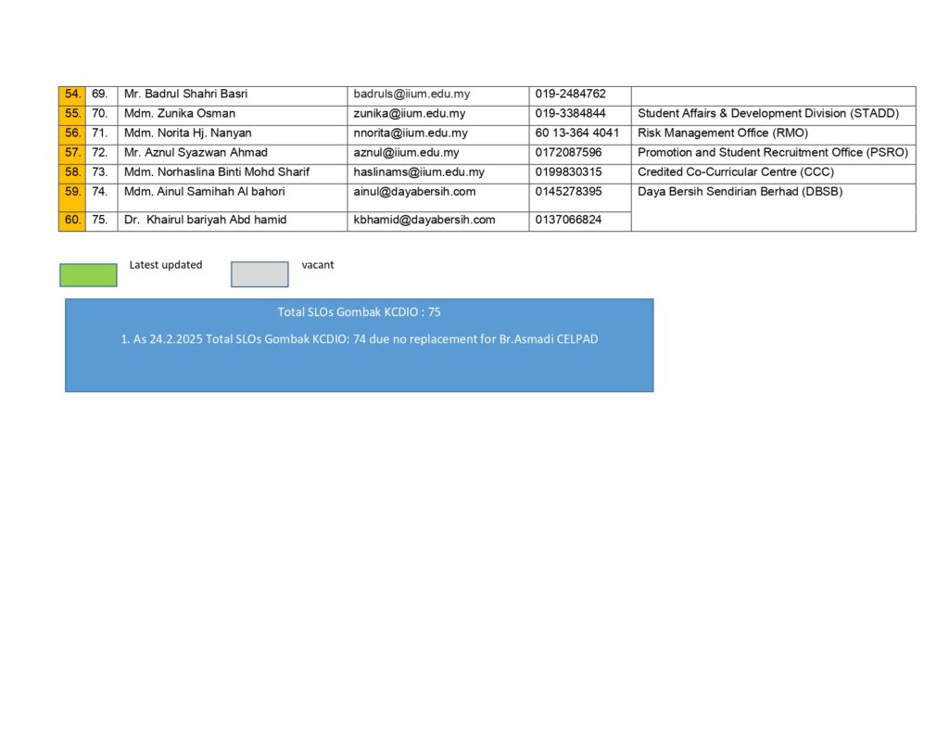Click email zunika@iium.edu.my

(x=409, y=113)
